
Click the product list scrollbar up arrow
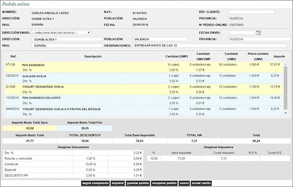click(x=285, y=64)
